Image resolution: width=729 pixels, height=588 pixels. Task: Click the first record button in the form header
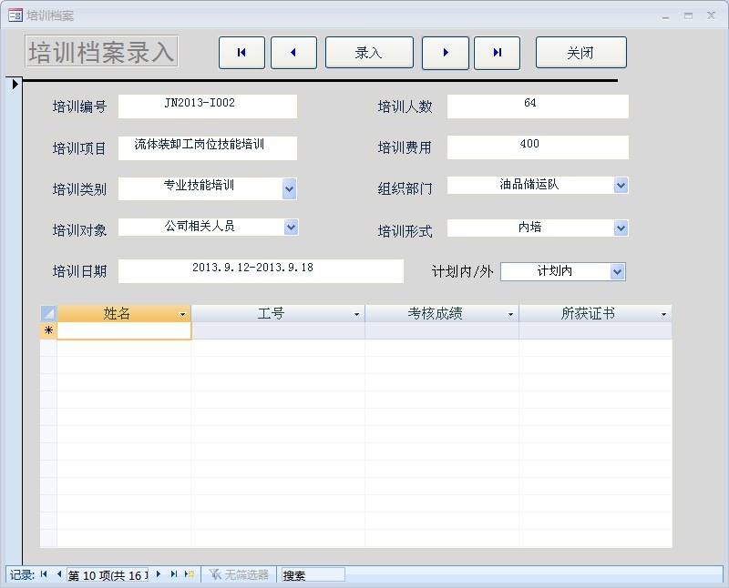[241, 53]
